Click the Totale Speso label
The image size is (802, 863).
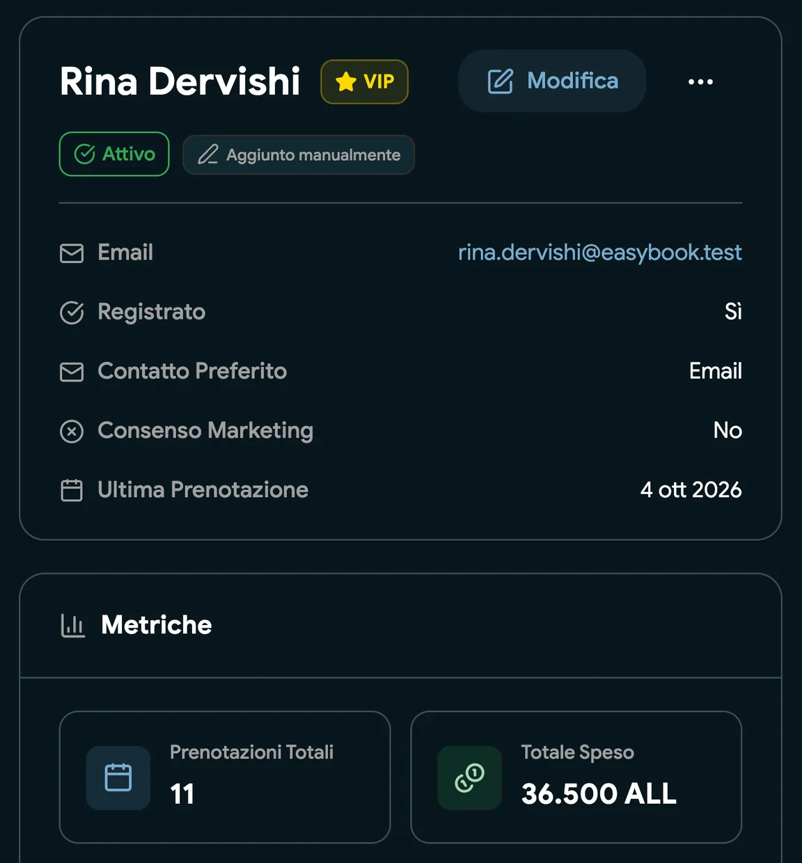578,752
